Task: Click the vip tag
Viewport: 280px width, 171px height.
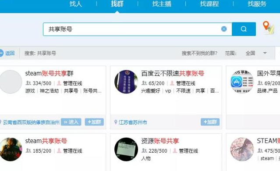Action: (168, 91)
